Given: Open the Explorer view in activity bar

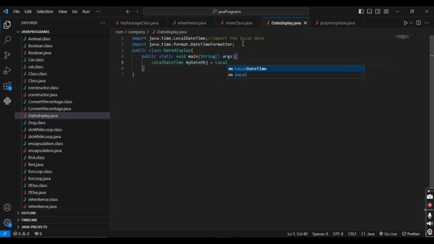Looking at the screenshot, I should pos(7,24).
